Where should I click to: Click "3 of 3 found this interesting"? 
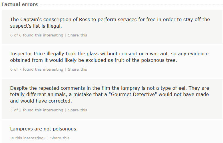point(37,110)
